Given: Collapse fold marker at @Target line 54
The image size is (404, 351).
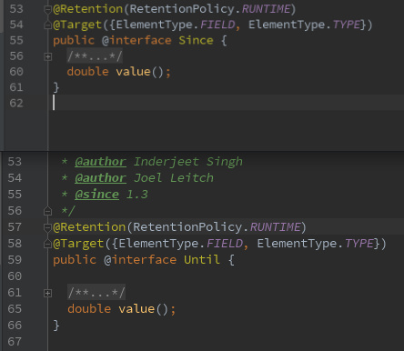Looking at the screenshot, I should point(47,25).
